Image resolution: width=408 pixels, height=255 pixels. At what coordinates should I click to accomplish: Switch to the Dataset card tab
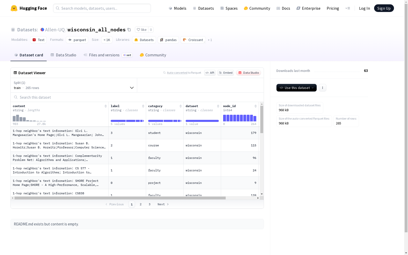[29, 55]
